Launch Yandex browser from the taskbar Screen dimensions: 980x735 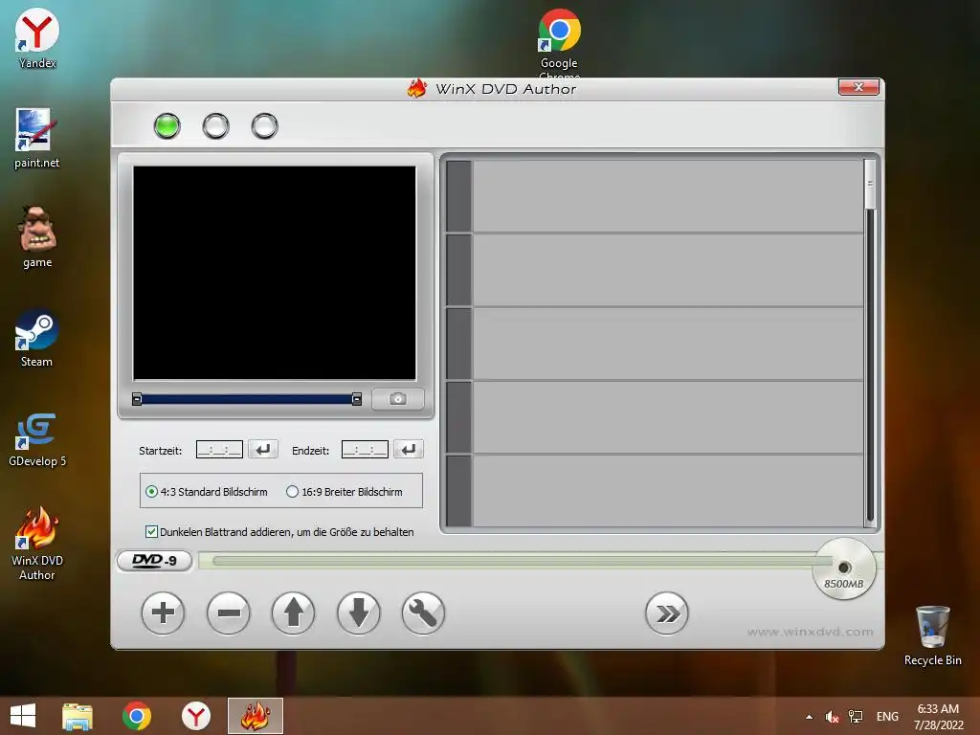(x=196, y=716)
